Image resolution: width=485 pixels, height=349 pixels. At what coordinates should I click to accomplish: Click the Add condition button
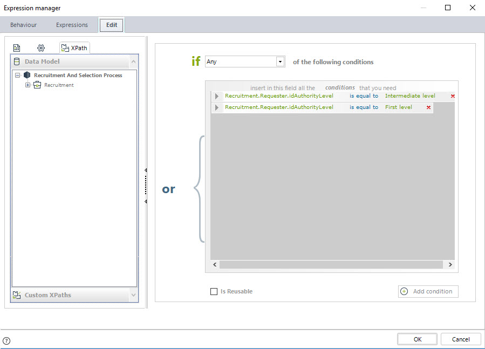click(428, 291)
